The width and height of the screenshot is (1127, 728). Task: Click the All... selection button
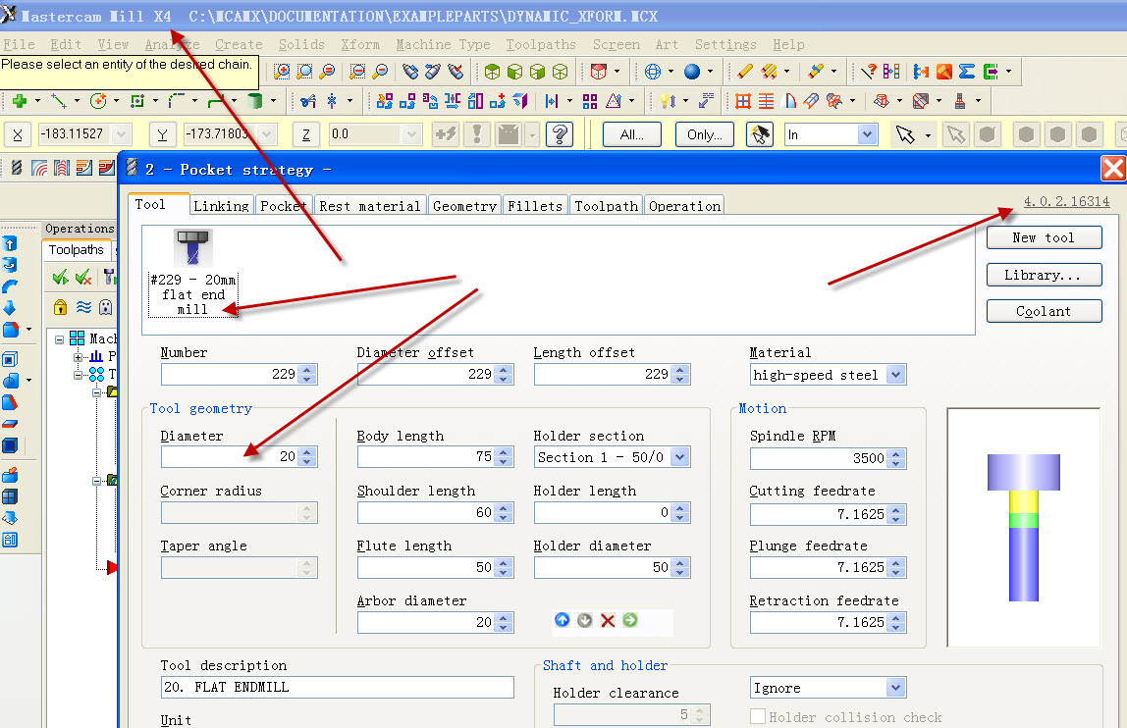coord(632,134)
